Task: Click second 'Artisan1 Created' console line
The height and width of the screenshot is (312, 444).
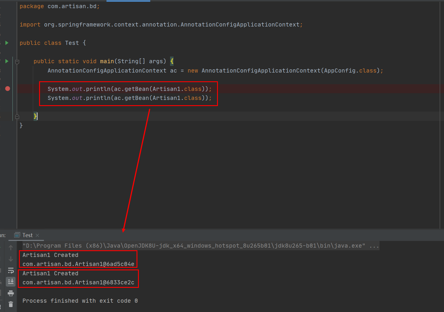Action: pyautogui.click(x=50, y=273)
